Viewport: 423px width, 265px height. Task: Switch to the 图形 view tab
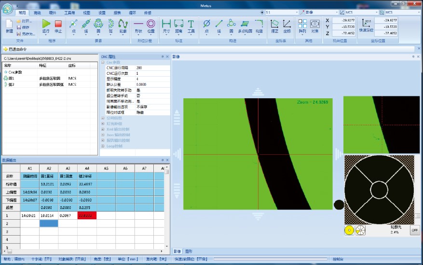click(189, 251)
